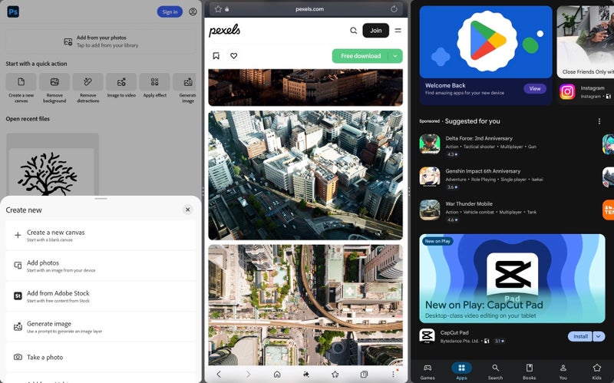Choose Add from Adobe Stock option
This screenshot has width=614, height=383.
[x=101, y=296]
